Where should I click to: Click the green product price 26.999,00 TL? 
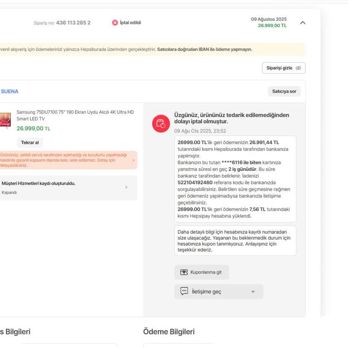[x=33, y=129]
